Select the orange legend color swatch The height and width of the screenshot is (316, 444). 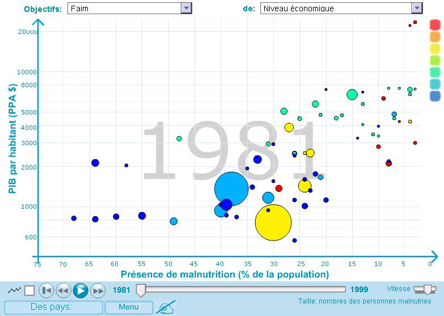[x=435, y=36]
